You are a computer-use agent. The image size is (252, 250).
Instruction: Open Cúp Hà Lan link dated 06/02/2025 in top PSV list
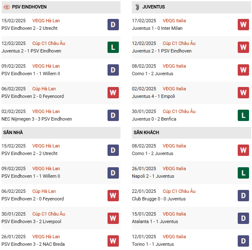click(x=44, y=89)
